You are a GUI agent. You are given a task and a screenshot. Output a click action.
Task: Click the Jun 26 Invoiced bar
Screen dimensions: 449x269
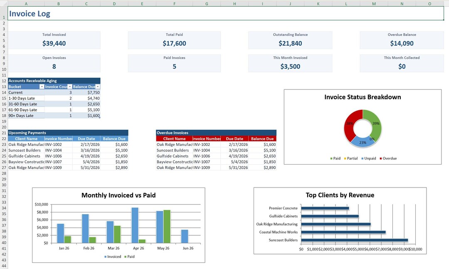click(185, 236)
